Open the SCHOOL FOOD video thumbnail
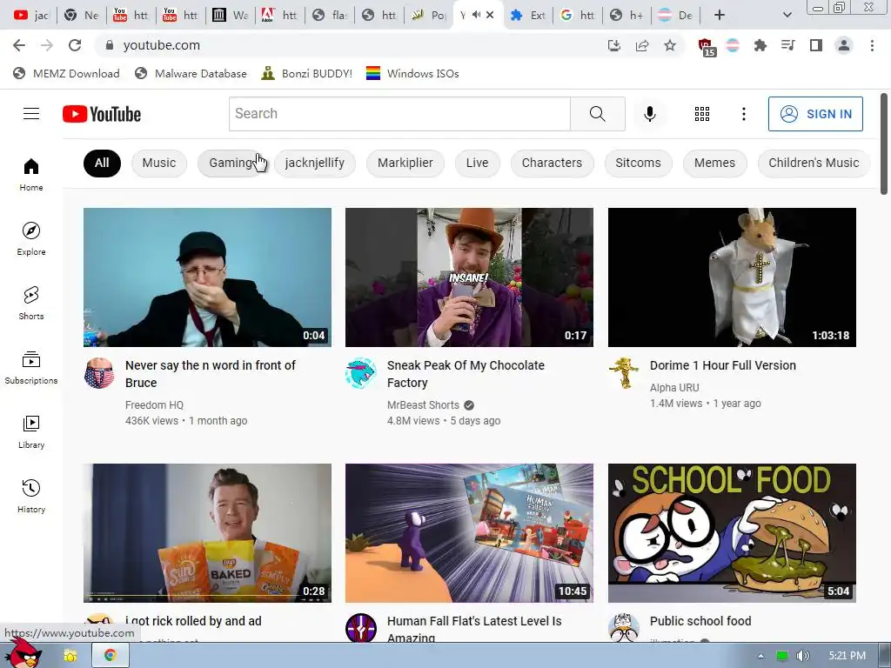Viewport: 891px width, 668px height. 732,533
